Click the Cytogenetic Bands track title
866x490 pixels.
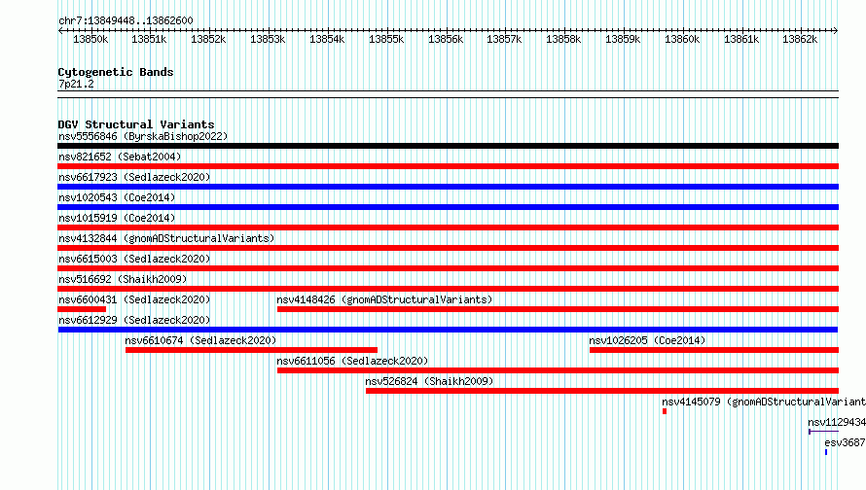point(116,72)
